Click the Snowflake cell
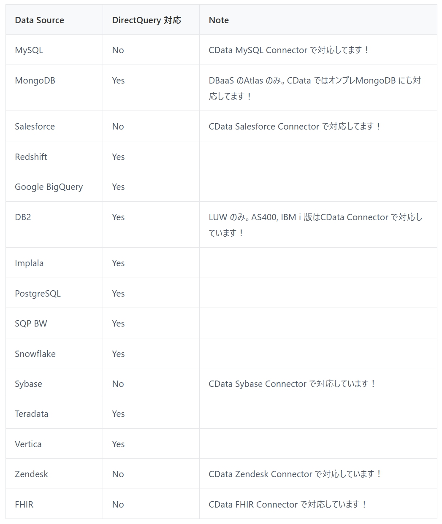This screenshot has width=442, height=524. 35,354
